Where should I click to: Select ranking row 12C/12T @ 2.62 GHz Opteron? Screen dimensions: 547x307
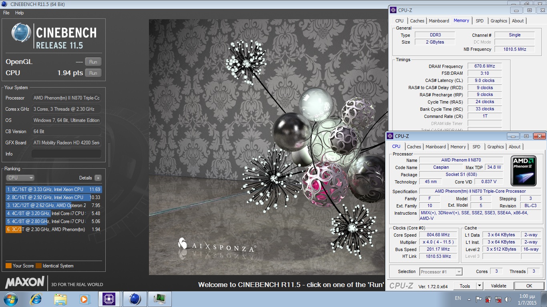point(54,205)
